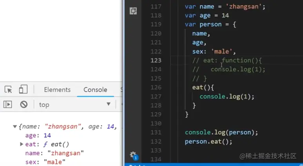Click the commented console.log(1) on line 124
The width and height of the screenshot is (303, 166).
(x=229, y=70)
